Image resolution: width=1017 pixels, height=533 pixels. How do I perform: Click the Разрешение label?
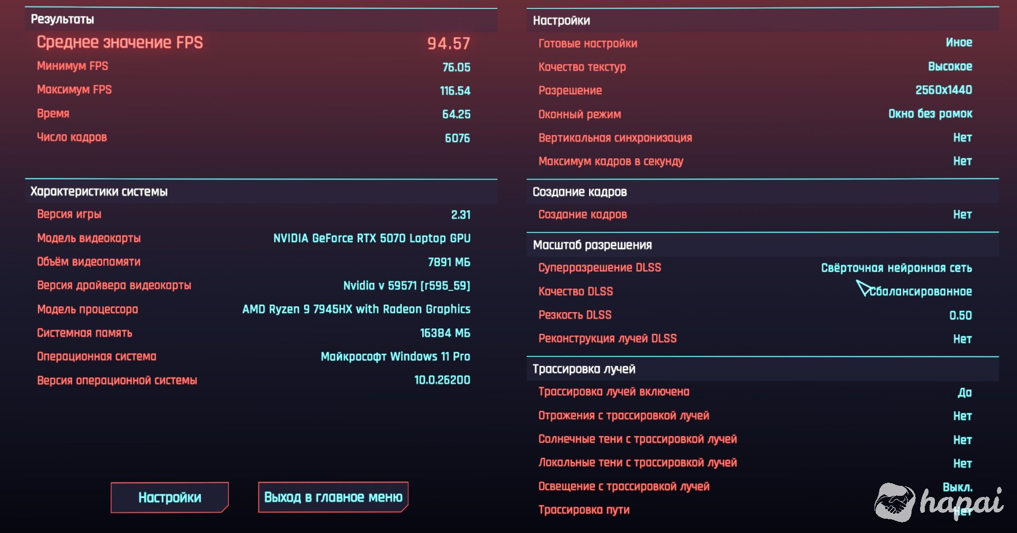(570, 90)
